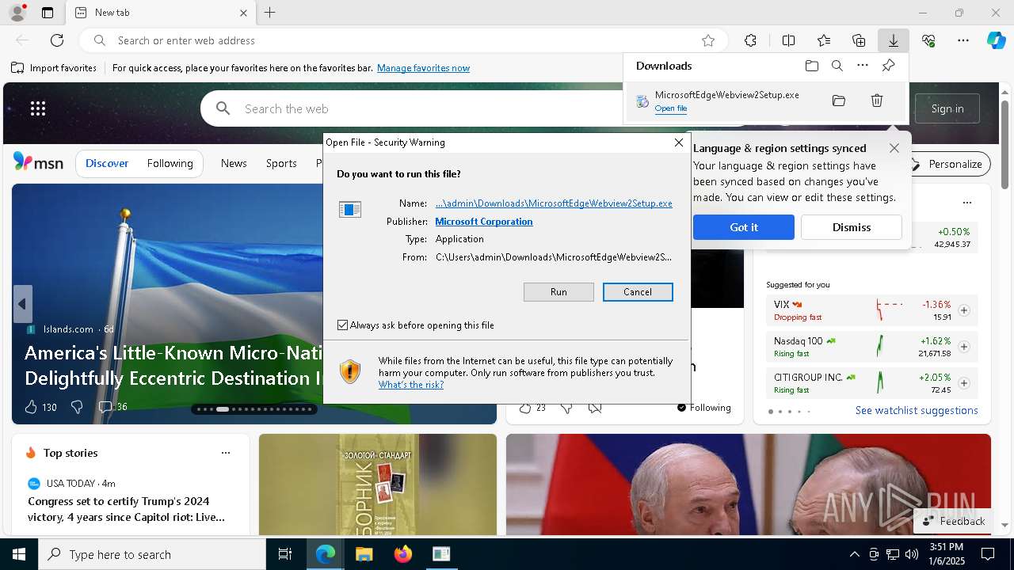Open Copilot sidebar icon
The height and width of the screenshot is (570, 1014).
click(996, 40)
